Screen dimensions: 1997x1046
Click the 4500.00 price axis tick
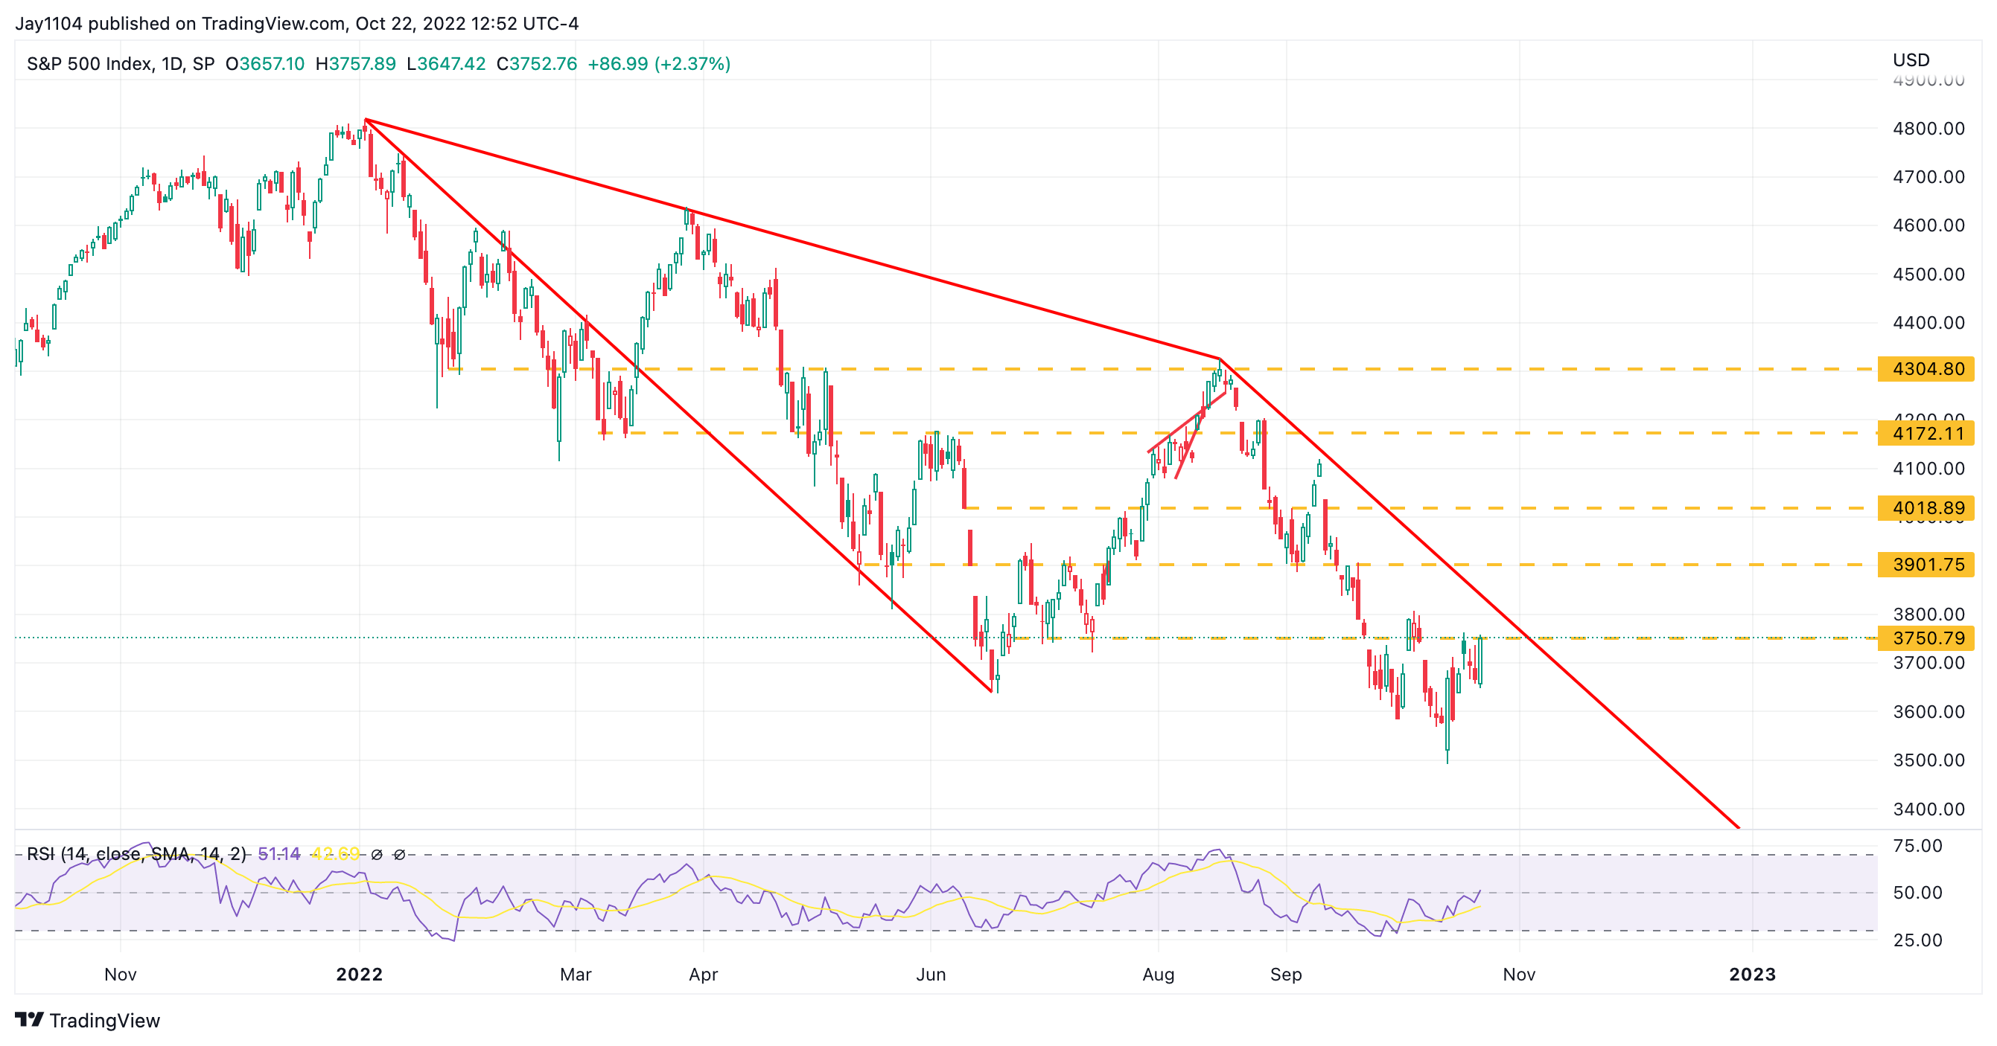pyautogui.click(x=1928, y=275)
